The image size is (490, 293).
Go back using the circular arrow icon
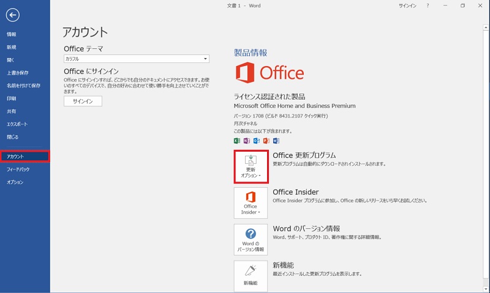tap(12, 15)
